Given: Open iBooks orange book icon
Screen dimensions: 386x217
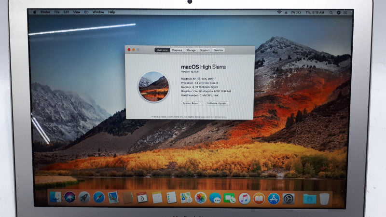Looking at the screenshot, I should click(259, 199).
